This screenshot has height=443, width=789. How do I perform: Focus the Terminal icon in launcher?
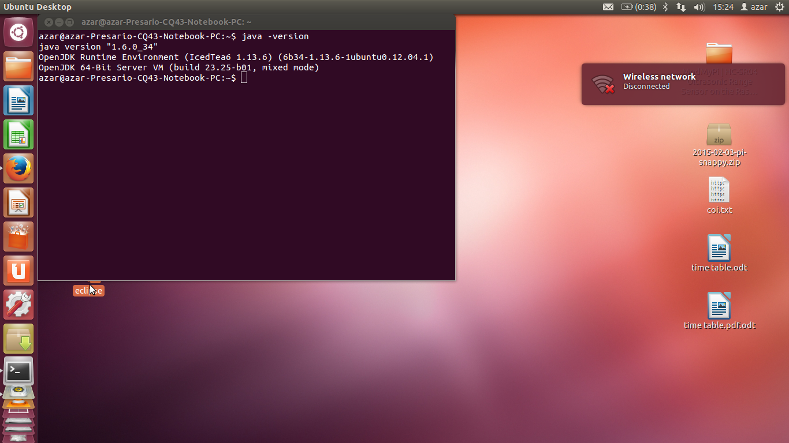point(18,371)
